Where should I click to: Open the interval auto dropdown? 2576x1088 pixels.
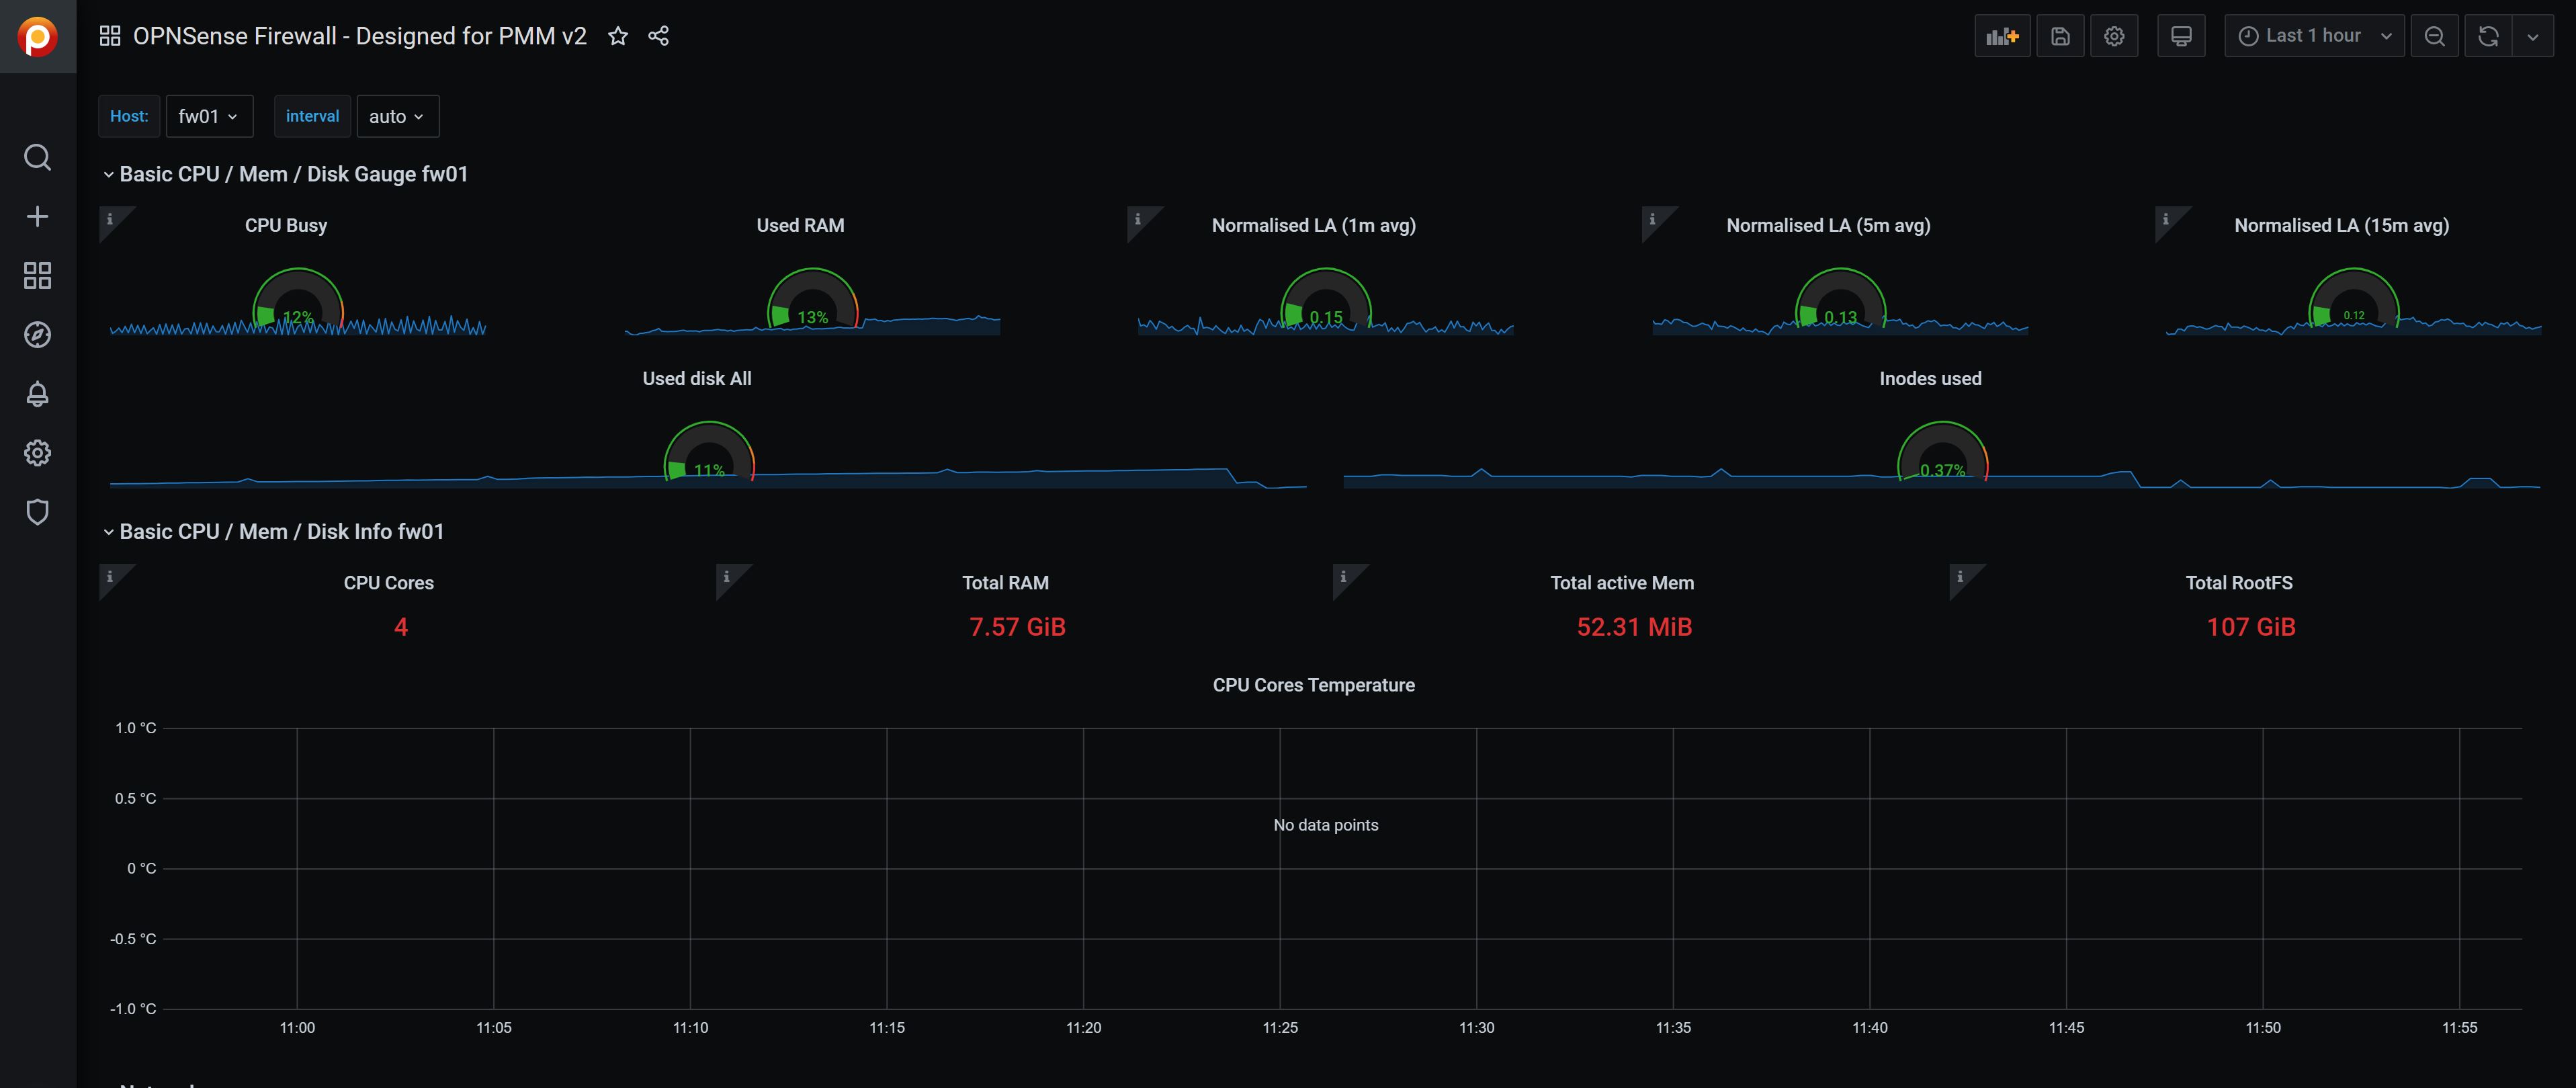(397, 116)
